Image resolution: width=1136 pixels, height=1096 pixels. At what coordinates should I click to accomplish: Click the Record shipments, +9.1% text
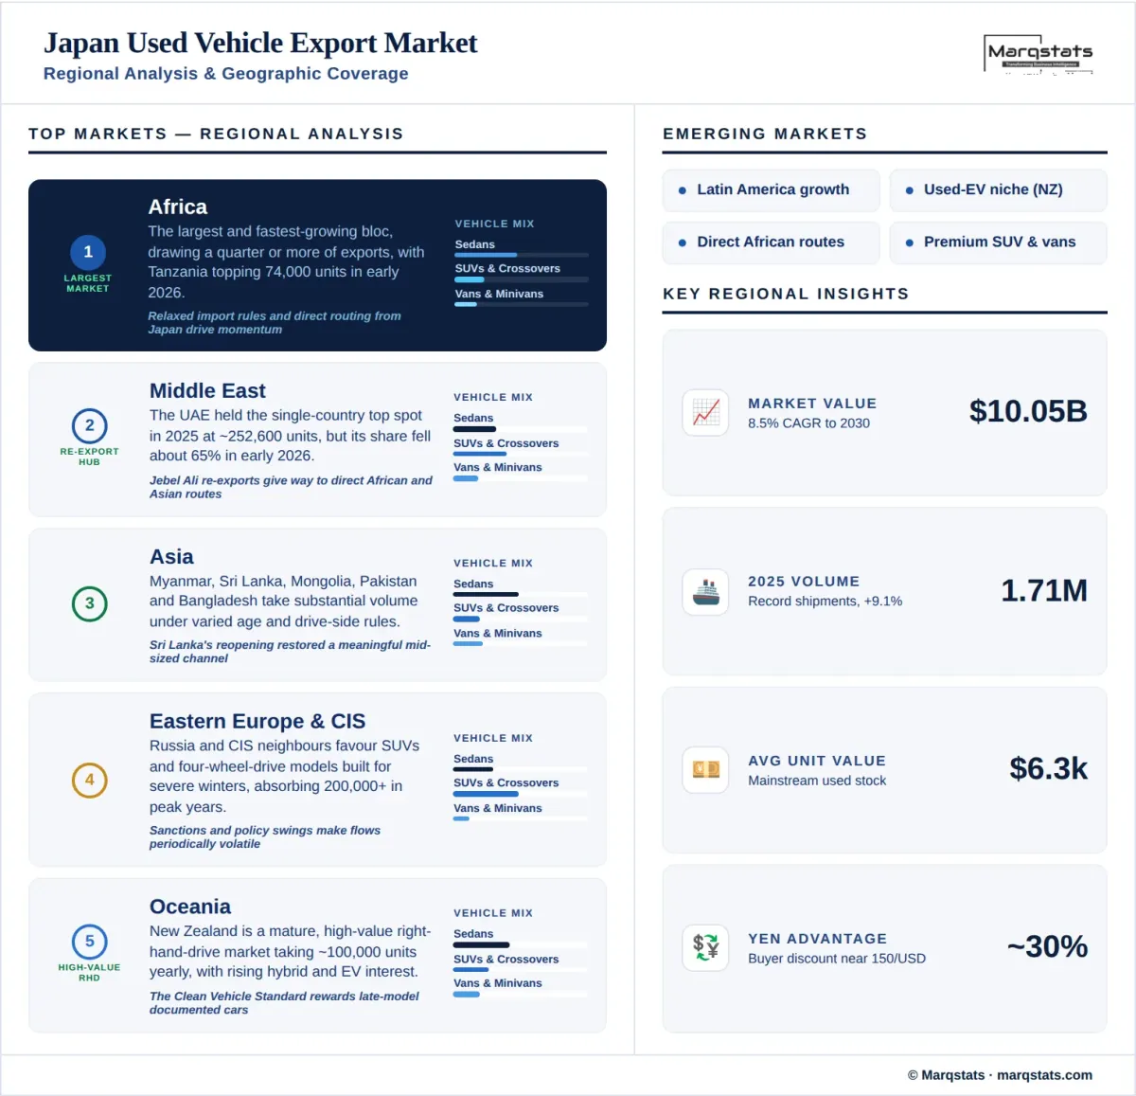825,602
